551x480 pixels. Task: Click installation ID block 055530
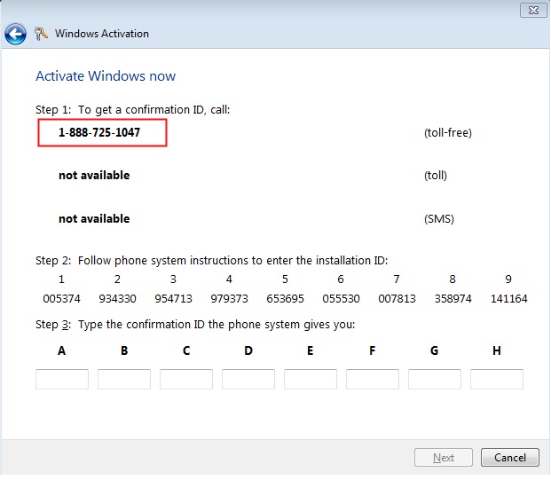(x=341, y=299)
